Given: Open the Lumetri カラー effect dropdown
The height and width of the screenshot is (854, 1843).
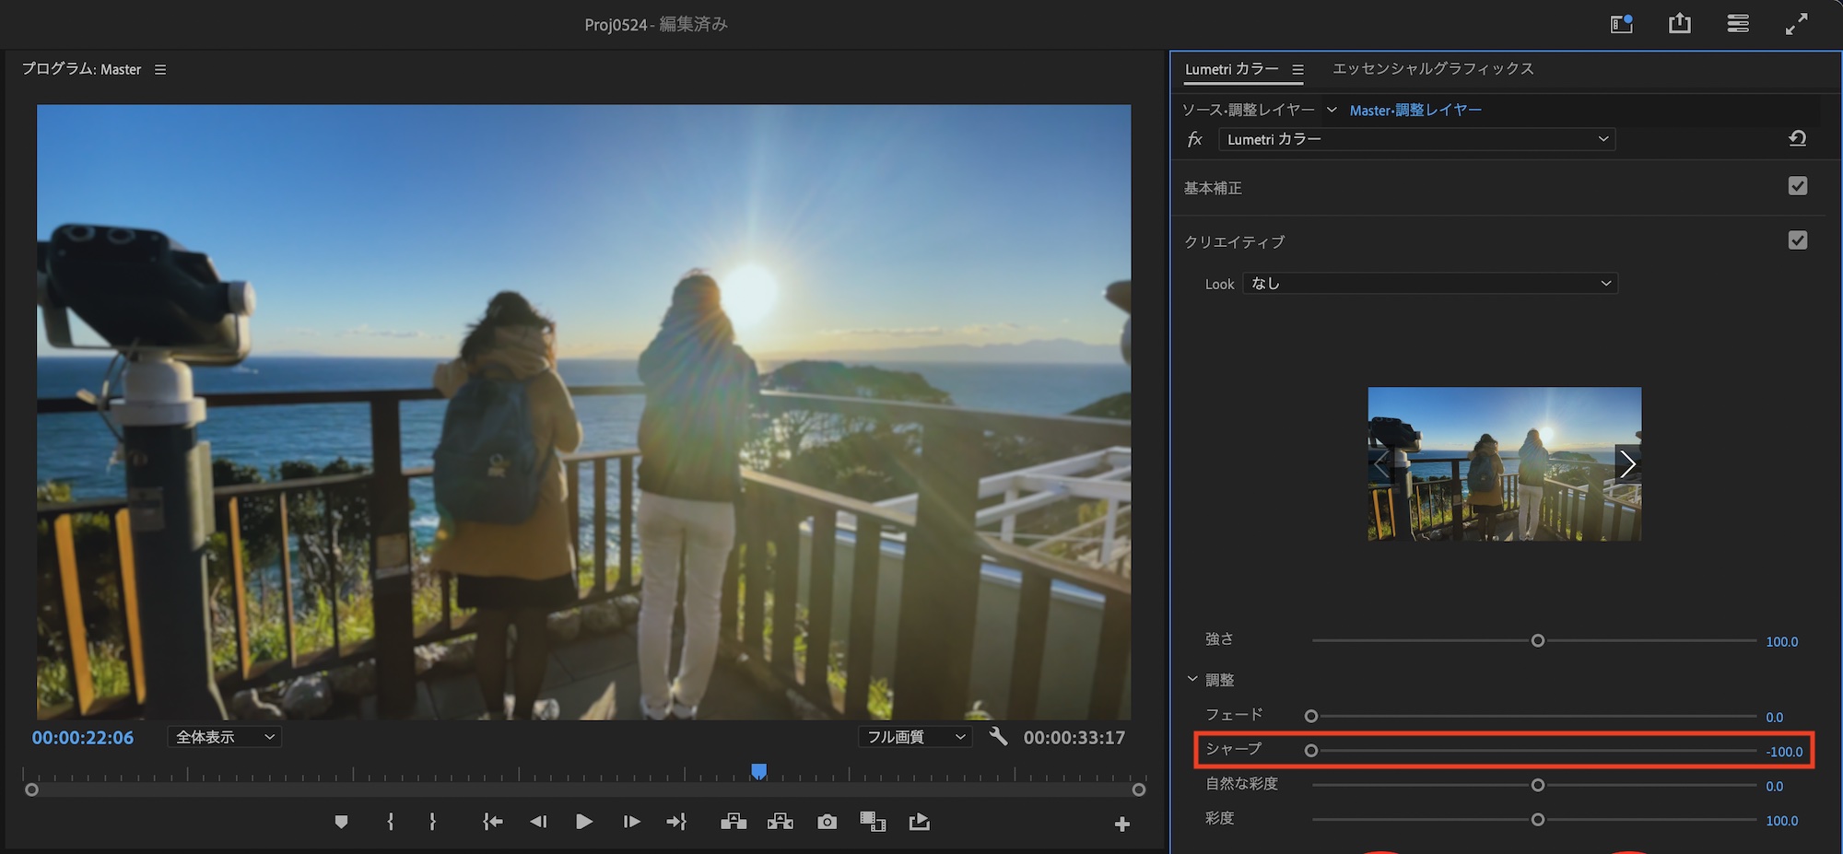Looking at the screenshot, I should point(1416,139).
